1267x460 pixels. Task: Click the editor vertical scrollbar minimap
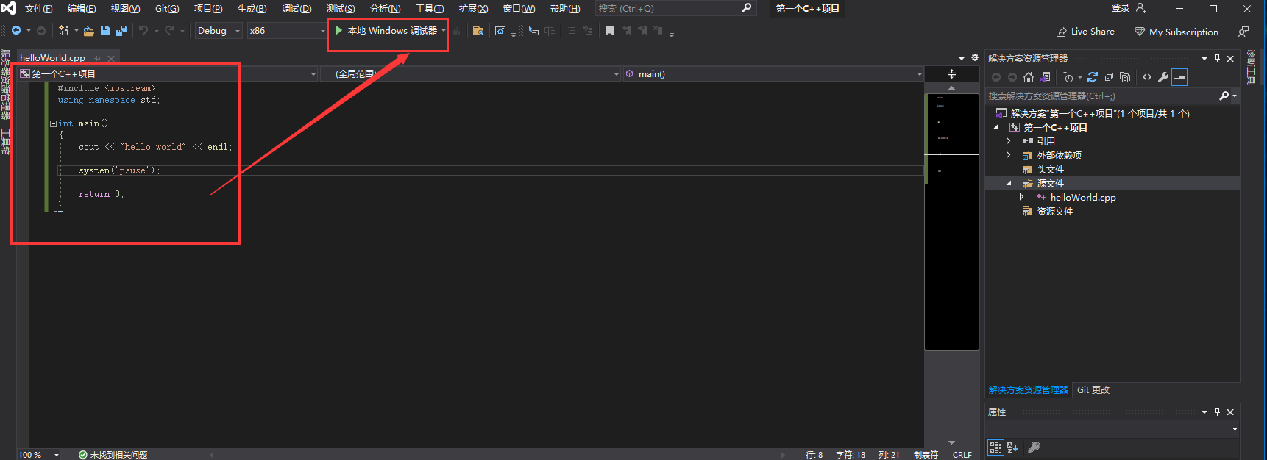tap(951, 221)
